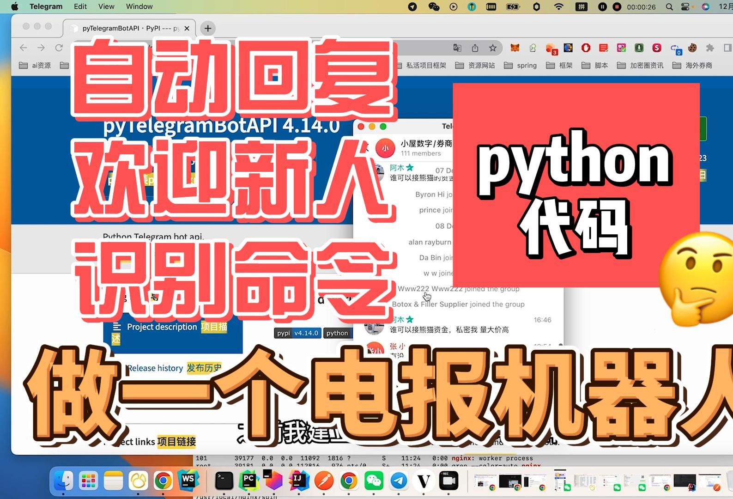Go forward in Chrome history
733x499 pixels.
[x=41, y=48]
